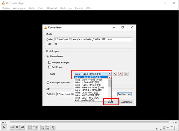Delete selected profile with red X
This screenshot has height=131, width=179.
[121, 74]
